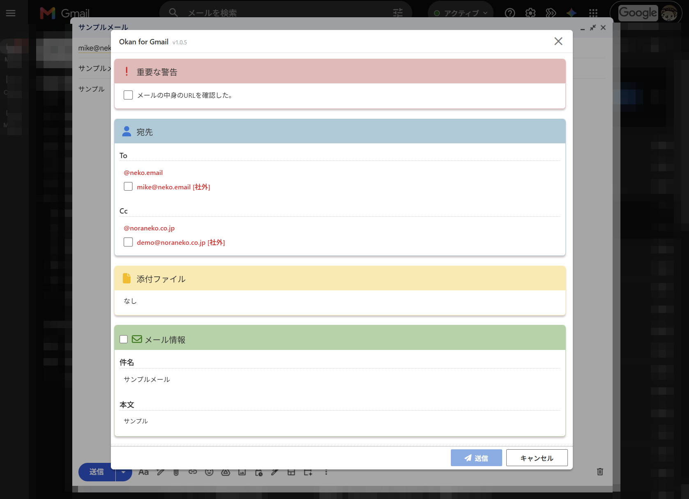
Task: Click the サンプルメール subject text
Action: pos(147,379)
